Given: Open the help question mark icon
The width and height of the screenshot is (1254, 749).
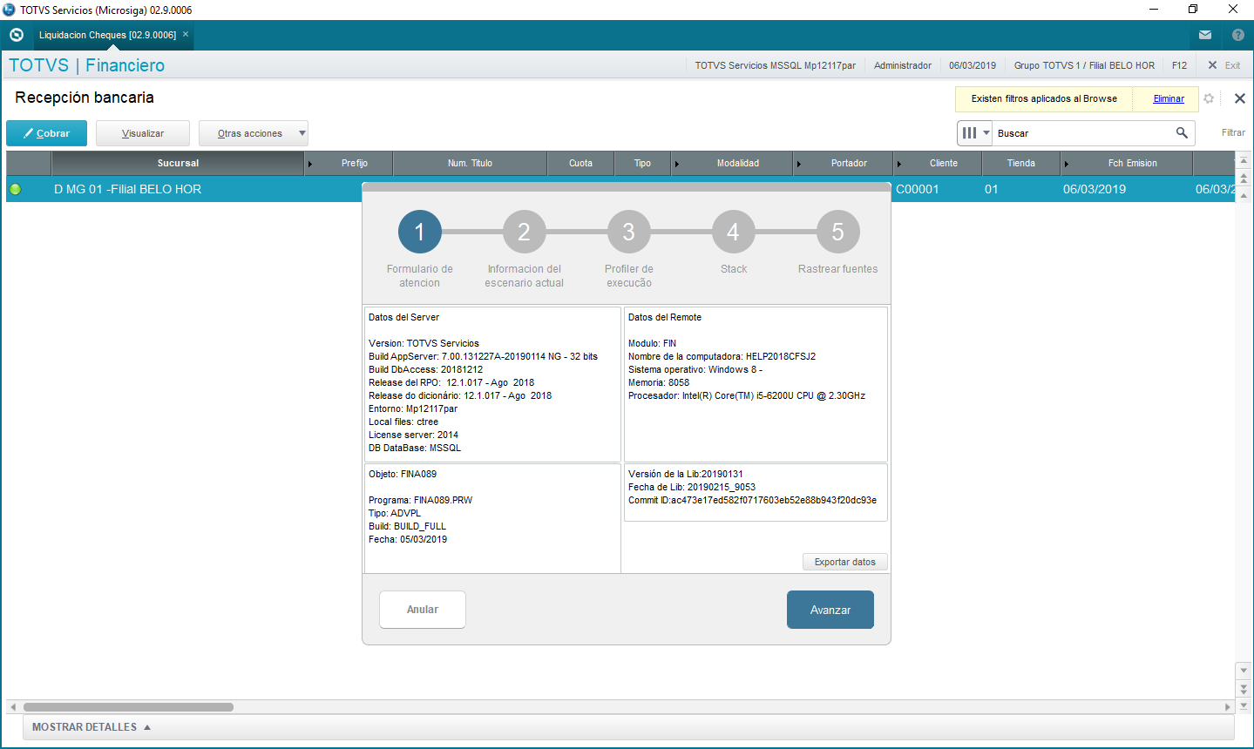Looking at the screenshot, I should 1238,35.
